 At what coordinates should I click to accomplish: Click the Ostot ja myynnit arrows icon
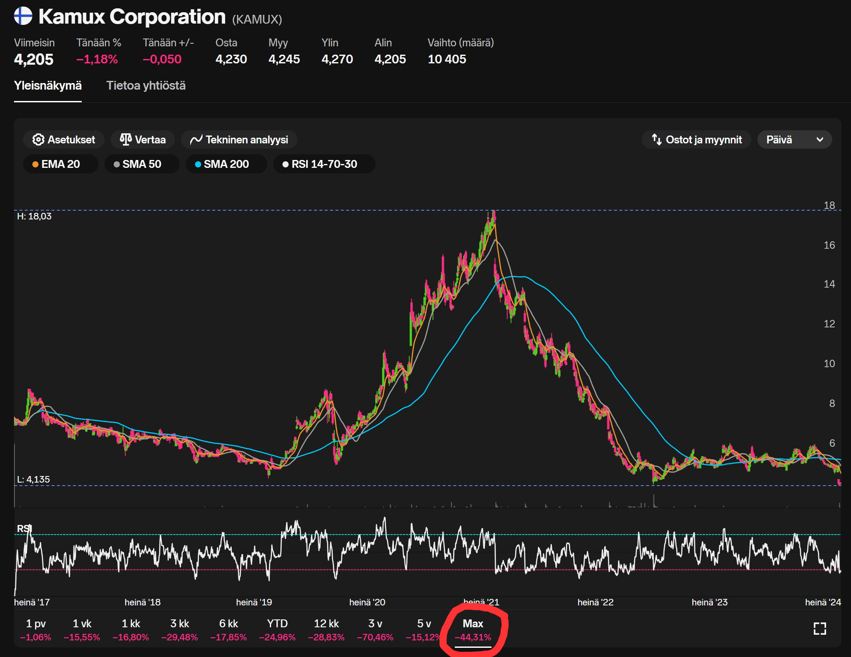click(x=656, y=139)
